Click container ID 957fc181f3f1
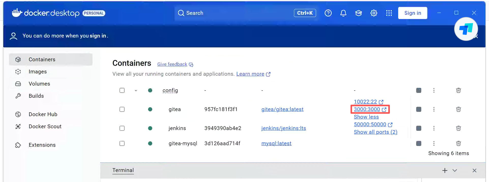The image size is (489, 182). (x=221, y=109)
